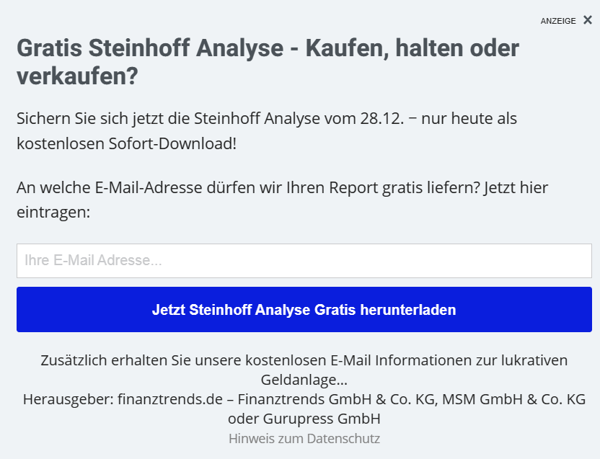Click the 'Gratis Steinhoff Analyse' heading
The height and width of the screenshot is (459, 600).
point(149,49)
